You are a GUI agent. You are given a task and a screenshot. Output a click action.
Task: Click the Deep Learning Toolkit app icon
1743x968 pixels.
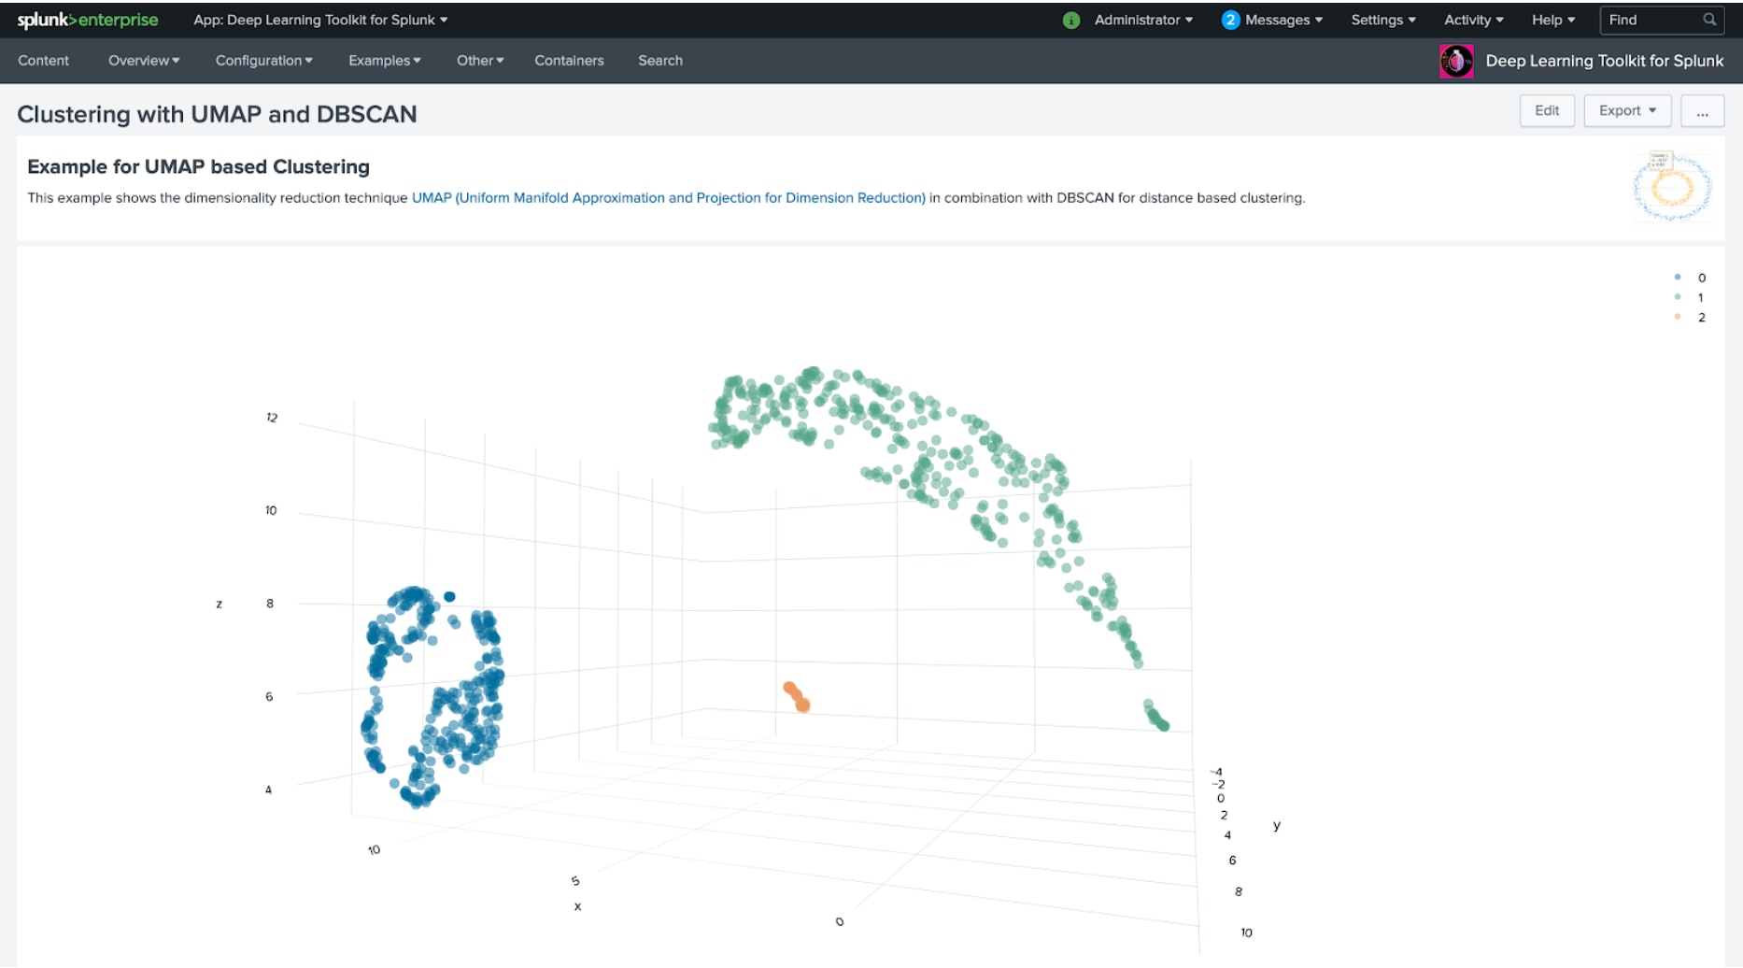[1456, 61]
